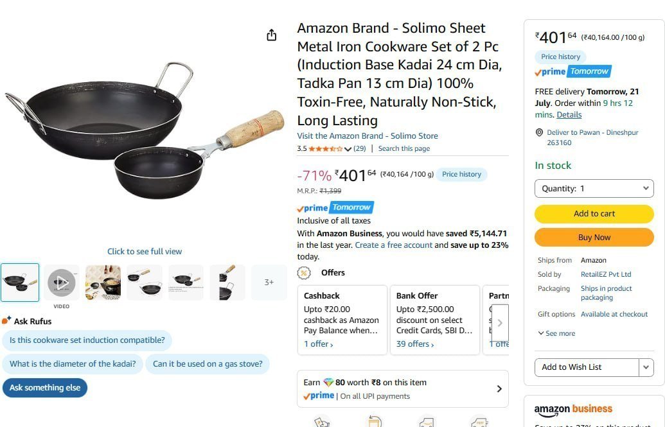Click the delivery location pin icon
The width and height of the screenshot is (665, 427).
[539, 133]
